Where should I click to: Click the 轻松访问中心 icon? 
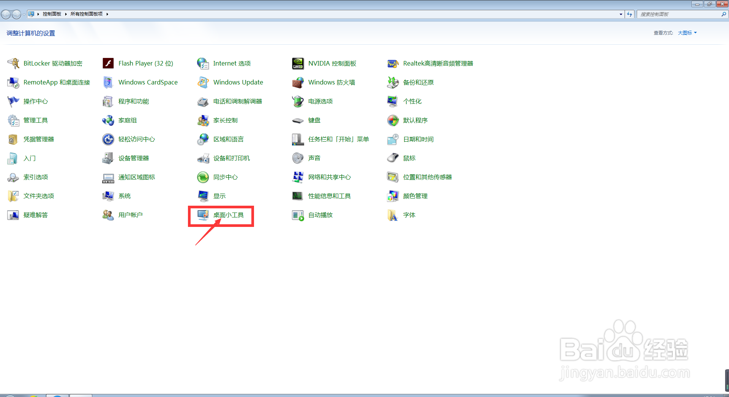(108, 139)
